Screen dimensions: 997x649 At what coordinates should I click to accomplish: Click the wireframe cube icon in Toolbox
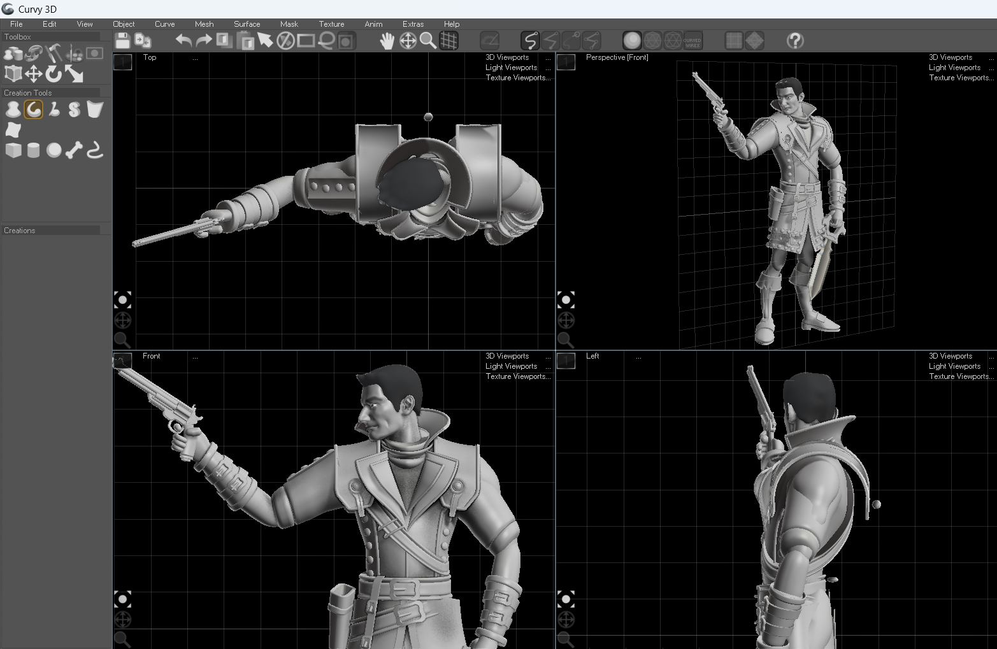pos(13,74)
